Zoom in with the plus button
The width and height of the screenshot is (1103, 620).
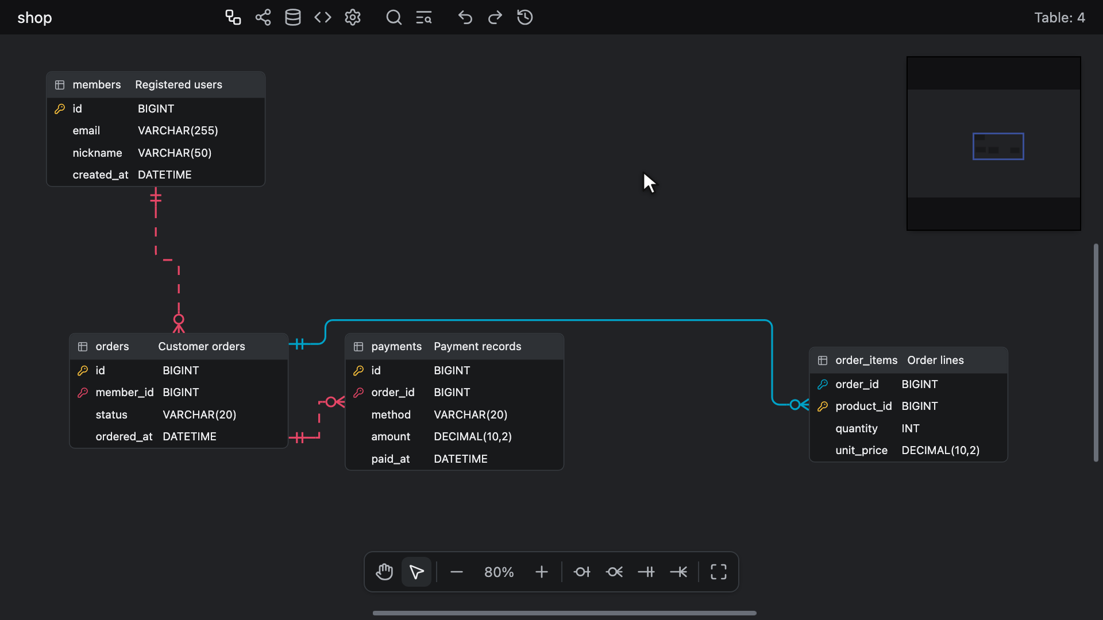click(542, 572)
